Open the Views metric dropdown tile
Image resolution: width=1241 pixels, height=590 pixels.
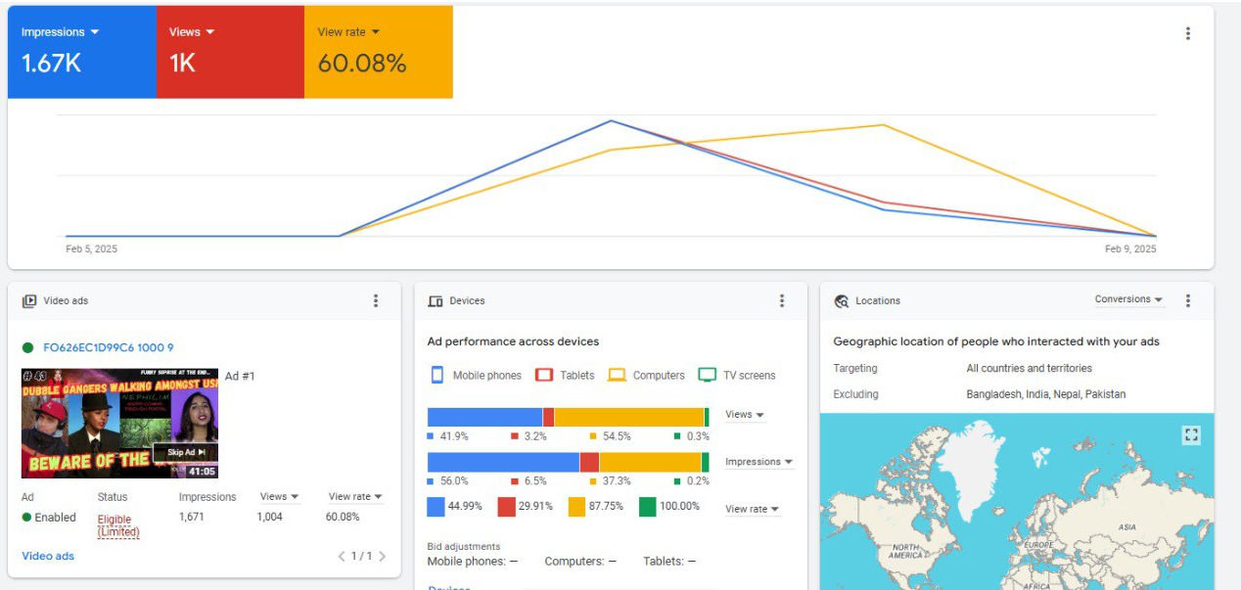pos(191,32)
